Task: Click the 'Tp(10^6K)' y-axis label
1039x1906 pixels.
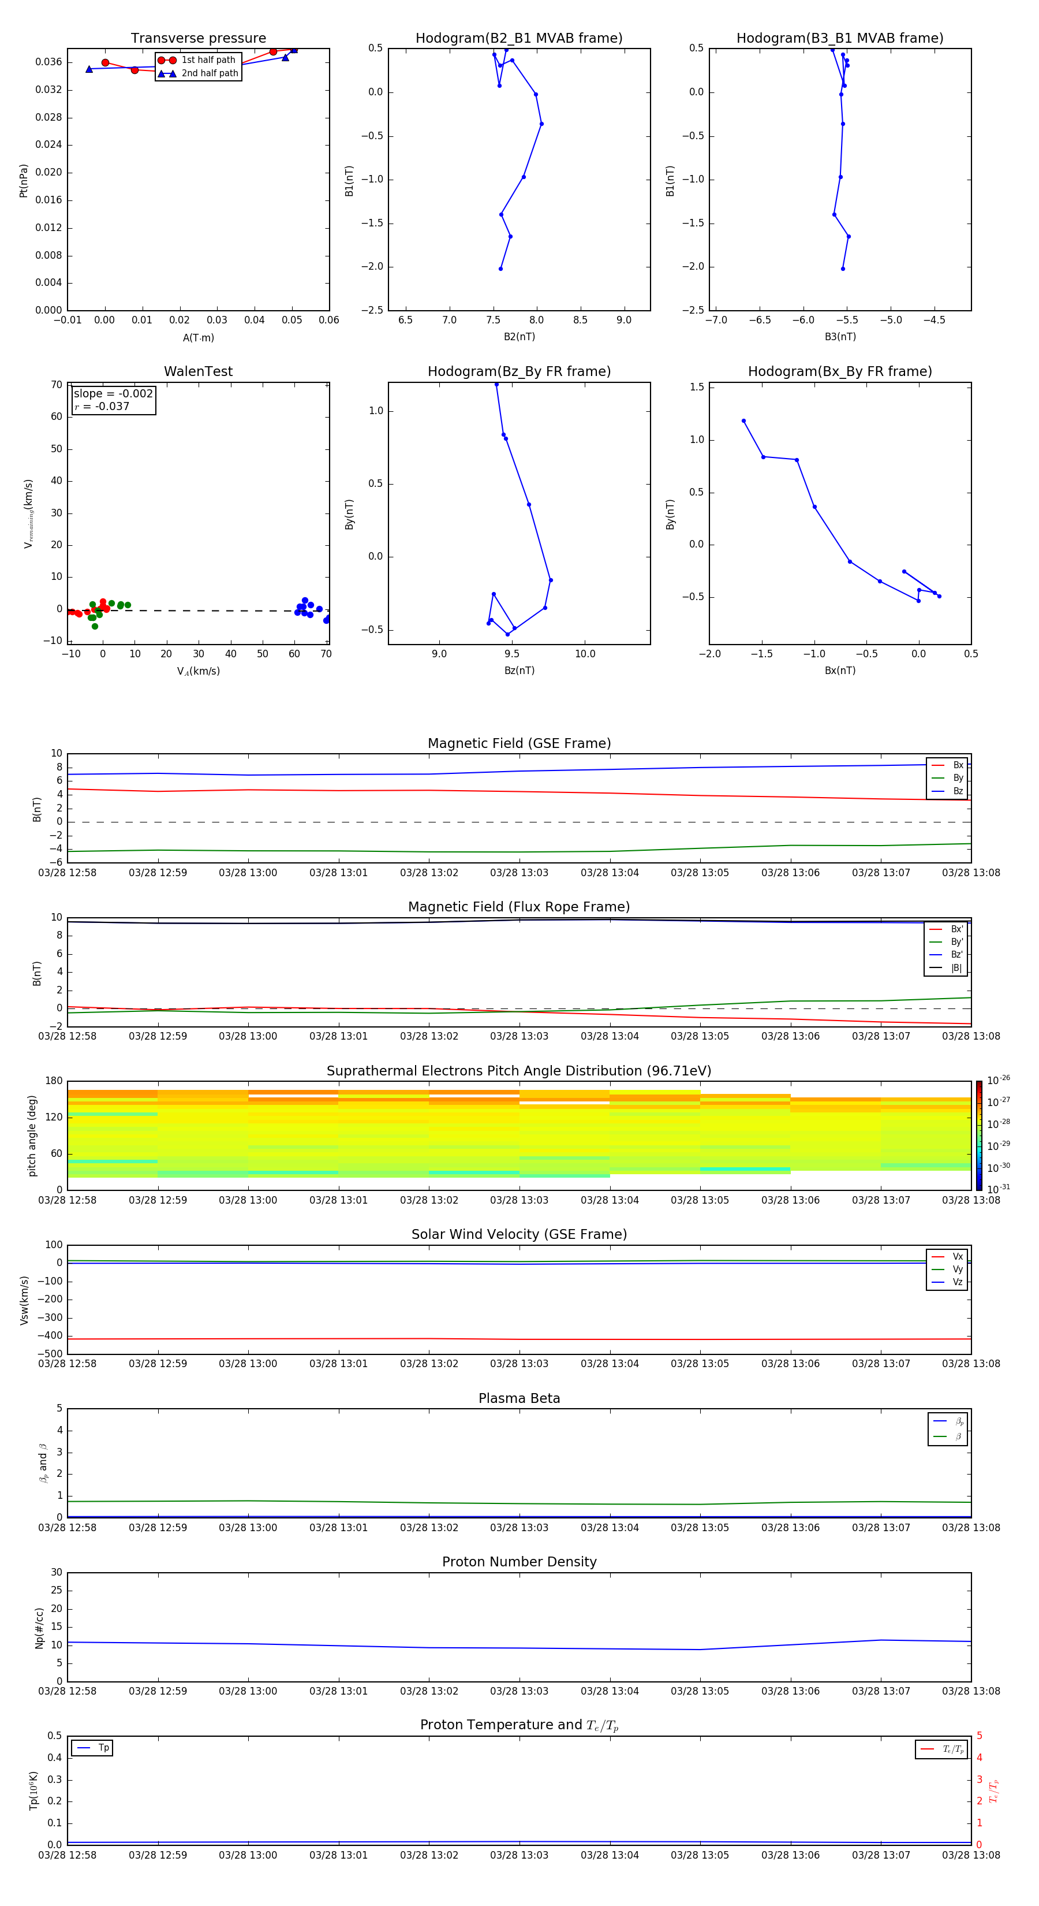Action: (x=33, y=1790)
